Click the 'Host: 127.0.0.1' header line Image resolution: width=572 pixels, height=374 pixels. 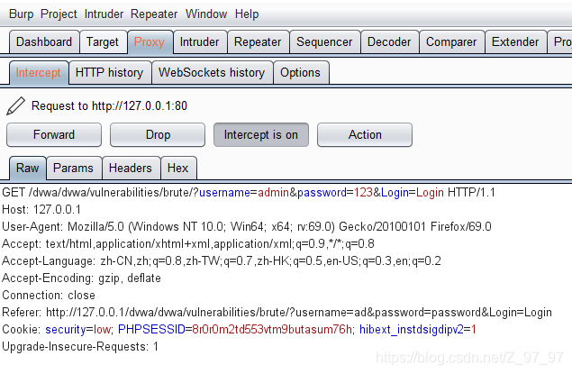41,209
